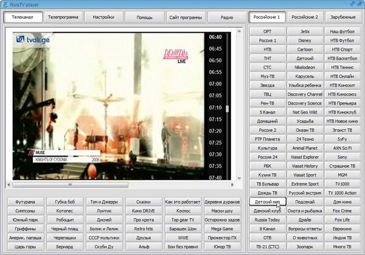The image size is (365, 255).
Task: Click left arrow of horizontal scrollbar
Action: pyautogui.click(x=9, y=185)
